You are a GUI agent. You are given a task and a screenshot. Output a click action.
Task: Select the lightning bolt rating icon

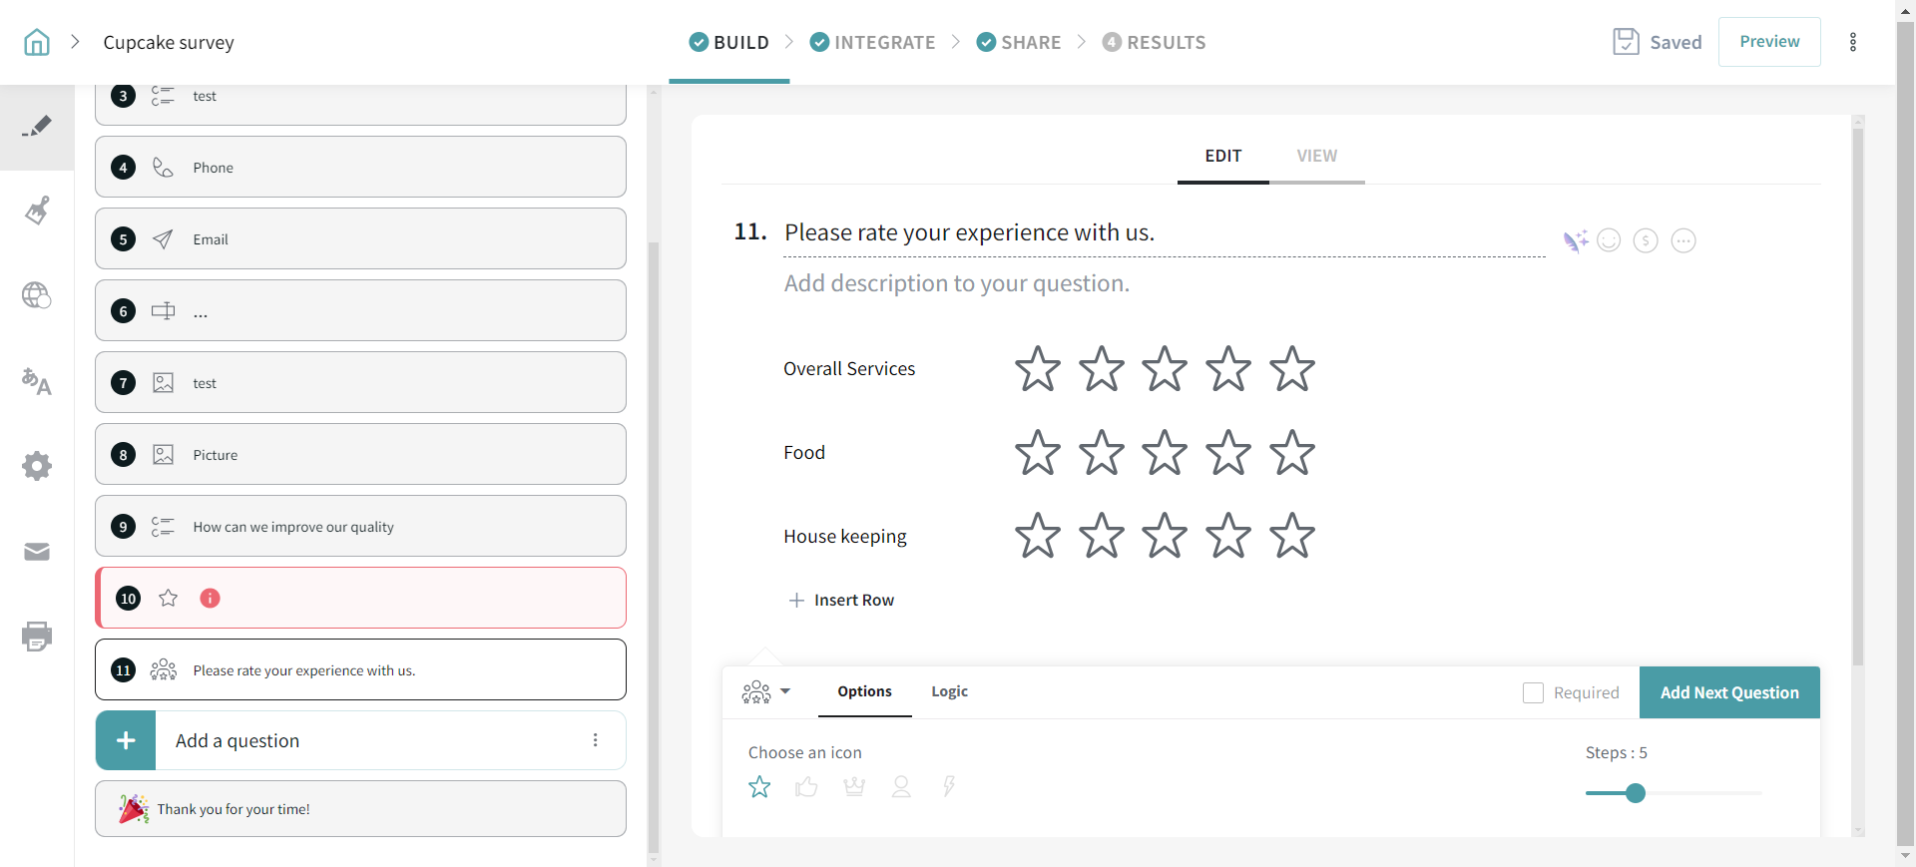pos(949,787)
